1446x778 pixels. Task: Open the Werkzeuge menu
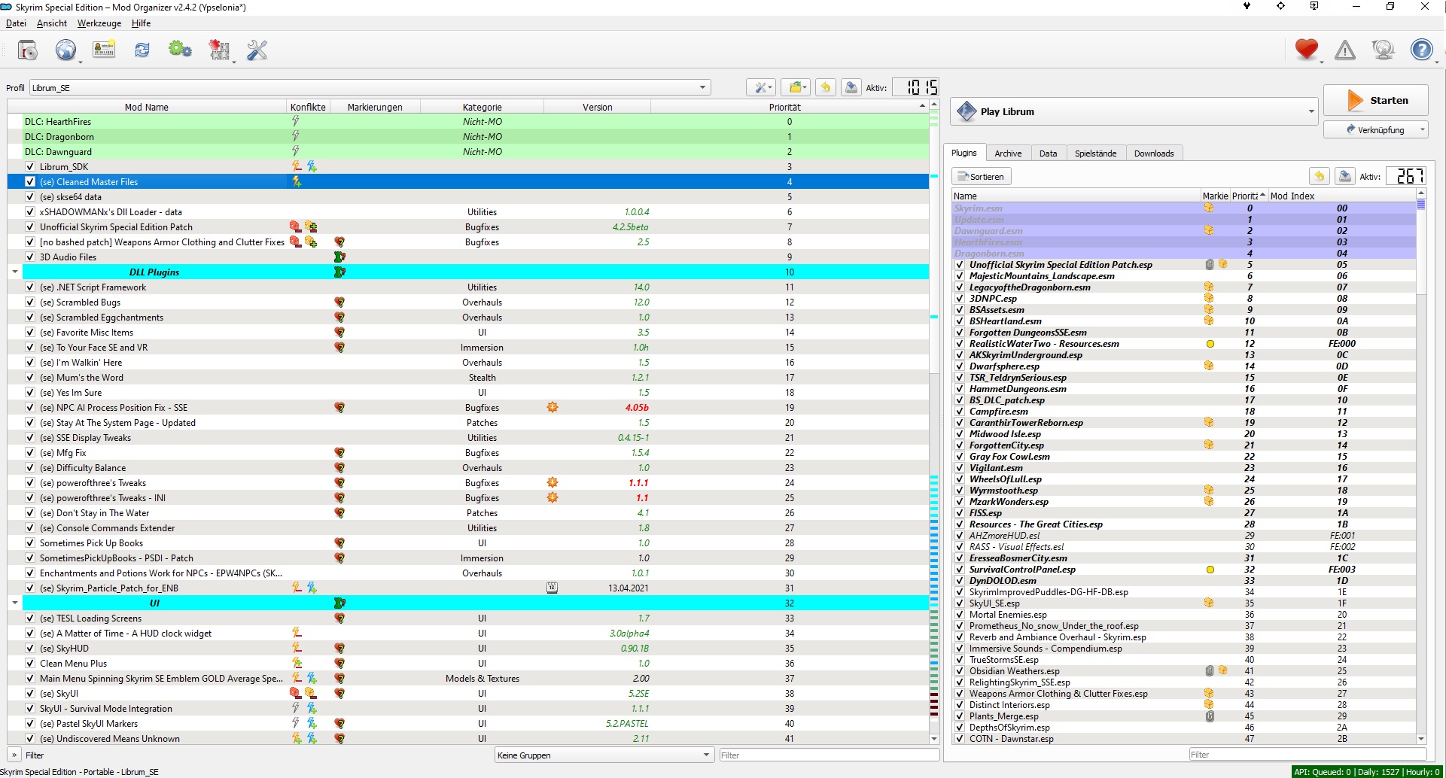[x=99, y=23]
